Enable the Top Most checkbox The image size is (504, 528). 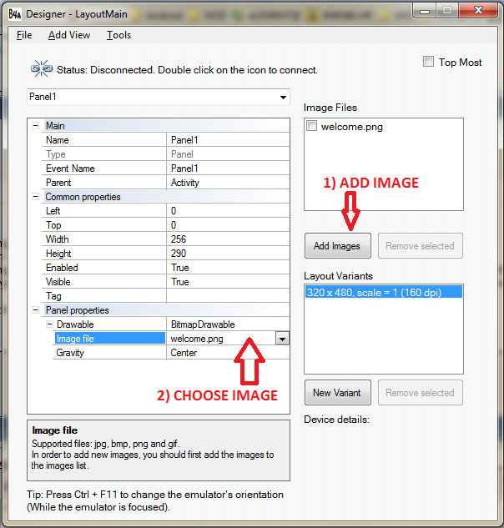[x=428, y=62]
